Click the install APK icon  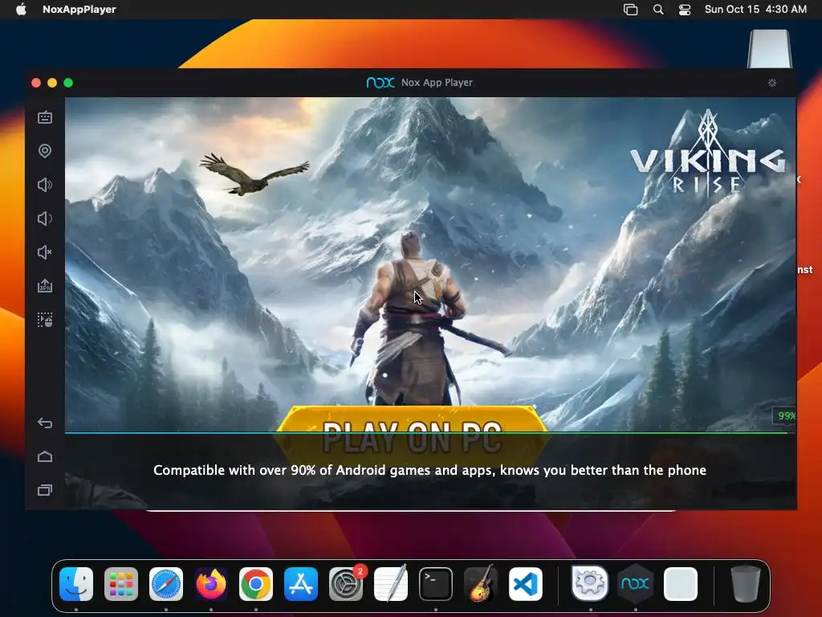coord(45,286)
